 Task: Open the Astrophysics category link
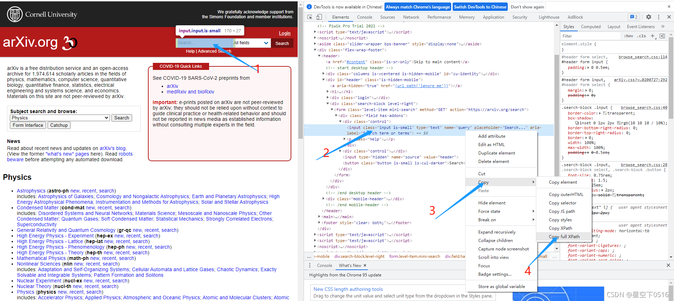point(31,191)
